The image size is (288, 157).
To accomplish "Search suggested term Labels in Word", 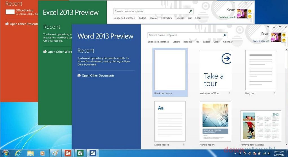I will [206, 42].
